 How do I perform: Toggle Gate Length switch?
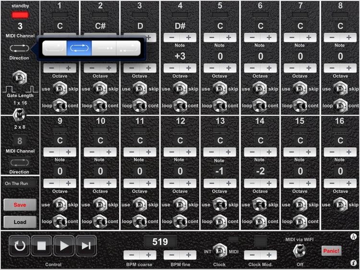[x=20, y=78]
